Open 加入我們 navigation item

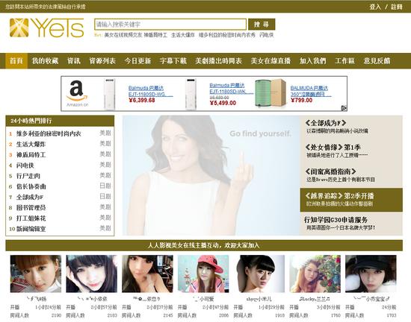[x=312, y=61]
